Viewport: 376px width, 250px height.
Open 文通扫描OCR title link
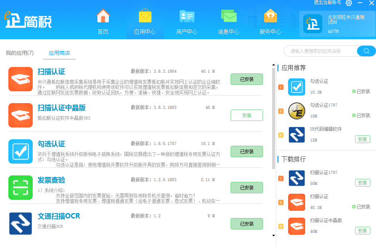click(x=59, y=216)
